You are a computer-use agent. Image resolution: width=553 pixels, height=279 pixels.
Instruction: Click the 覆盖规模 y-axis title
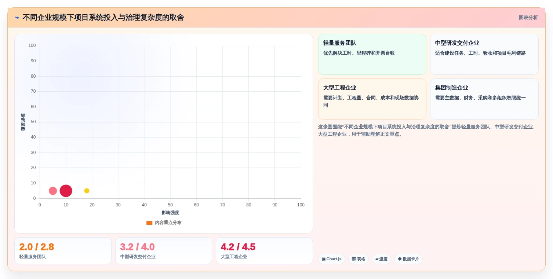[23, 122]
